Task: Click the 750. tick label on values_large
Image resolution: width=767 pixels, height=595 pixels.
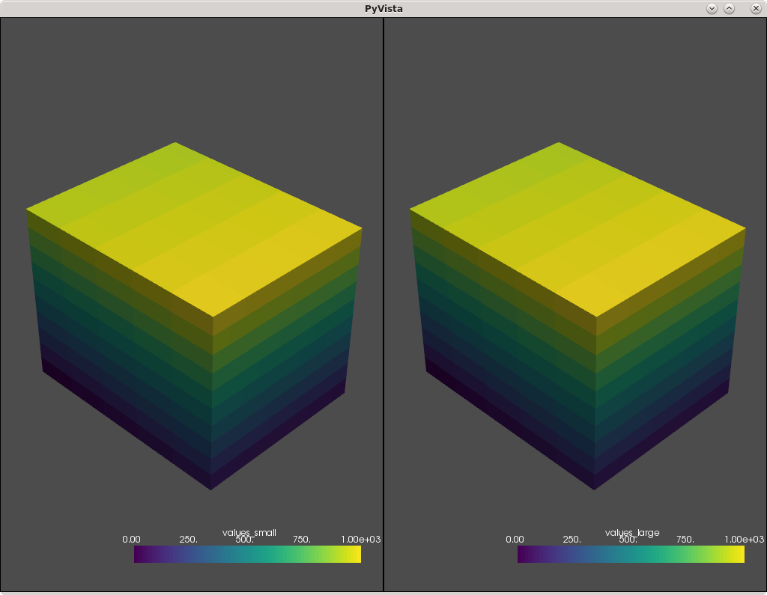Action: point(685,539)
